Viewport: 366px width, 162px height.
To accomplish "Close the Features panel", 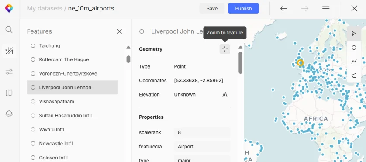I will click(x=119, y=31).
